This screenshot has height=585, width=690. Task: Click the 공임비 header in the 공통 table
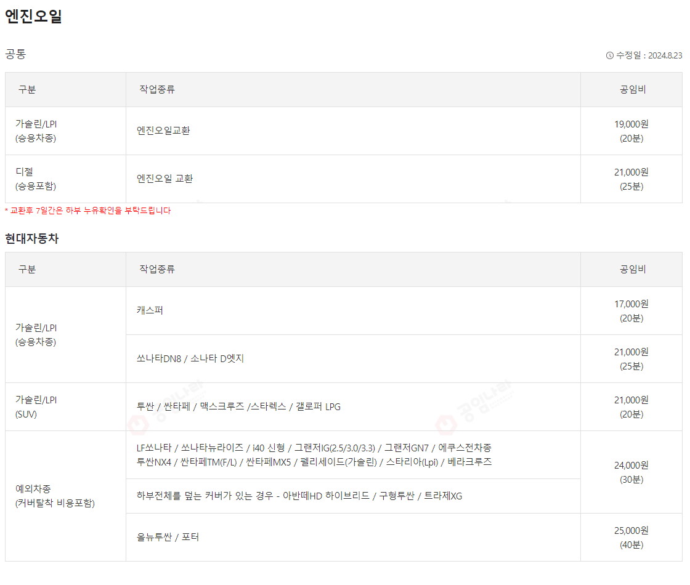(632, 90)
